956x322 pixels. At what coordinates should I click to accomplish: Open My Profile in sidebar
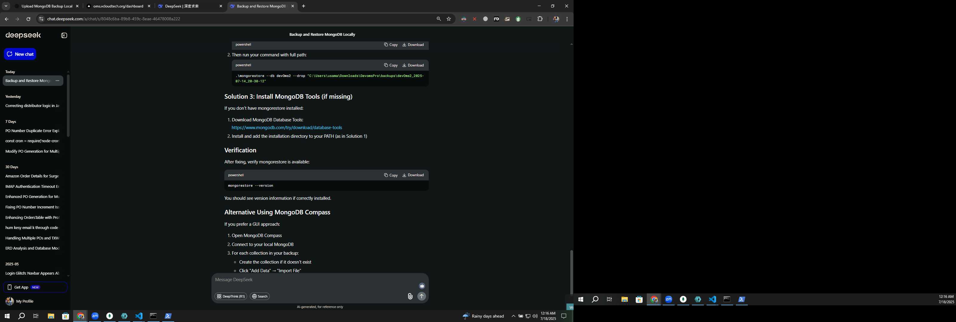pyautogui.click(x=20, y=301)
